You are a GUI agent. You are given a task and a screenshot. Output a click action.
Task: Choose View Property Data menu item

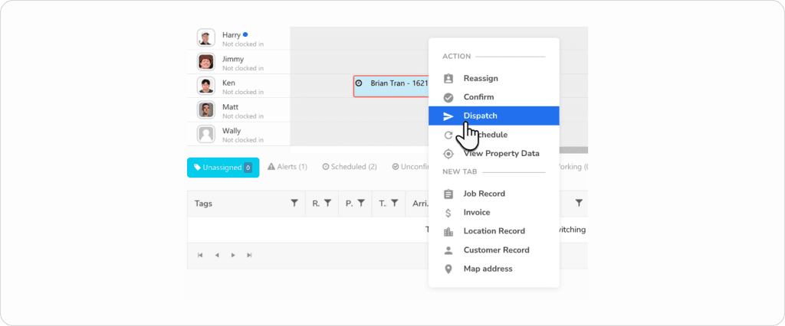(x=494, y=154)
